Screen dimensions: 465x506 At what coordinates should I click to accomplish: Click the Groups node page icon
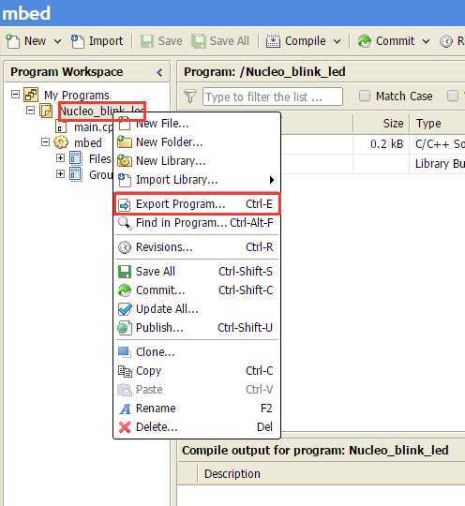[76, 174]
